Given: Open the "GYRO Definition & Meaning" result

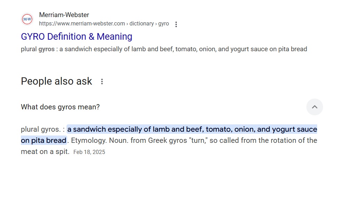Looking at the screenshot, I should point(77,37).
